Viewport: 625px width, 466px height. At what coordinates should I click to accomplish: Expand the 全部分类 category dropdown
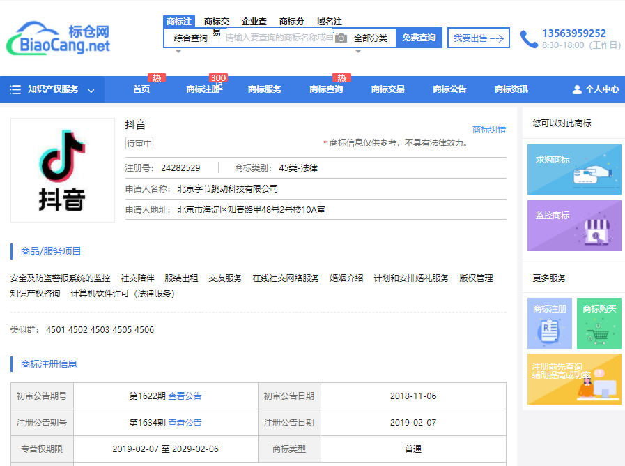pyautogui.click(x=371, y=38)
